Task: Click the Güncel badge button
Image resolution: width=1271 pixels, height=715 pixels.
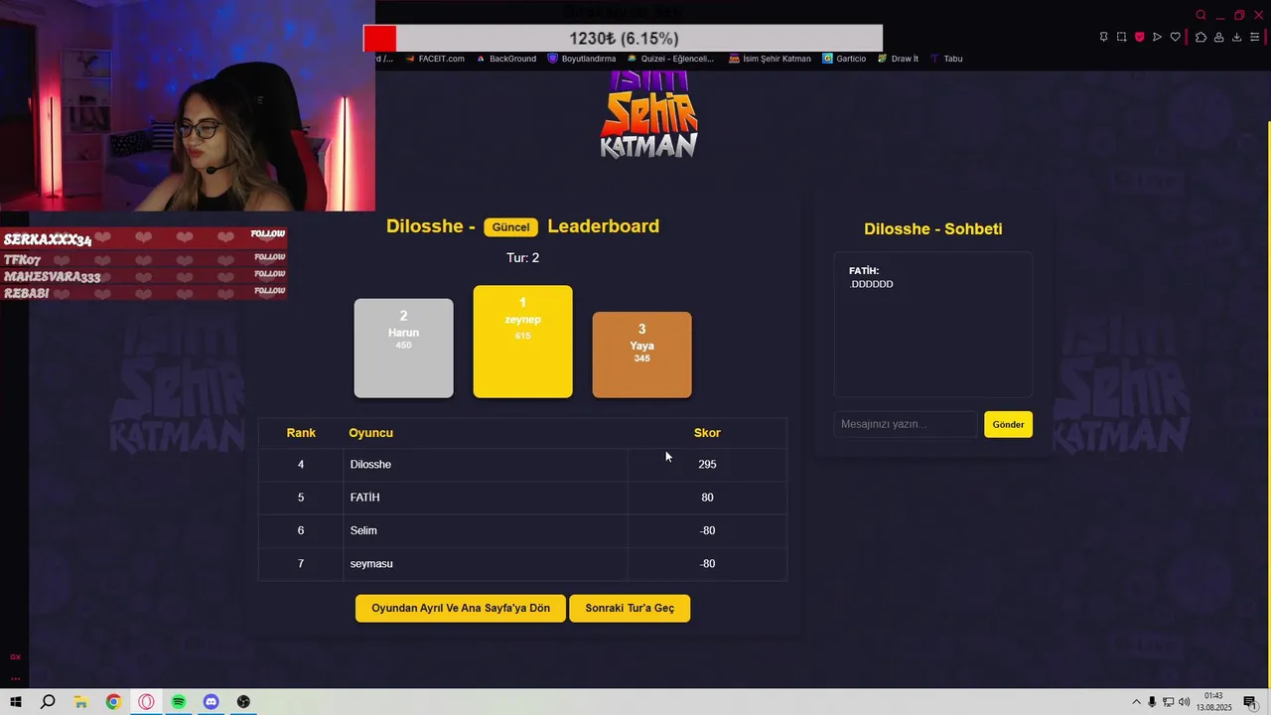Action: pyautogui.click(x=511, y=227)
